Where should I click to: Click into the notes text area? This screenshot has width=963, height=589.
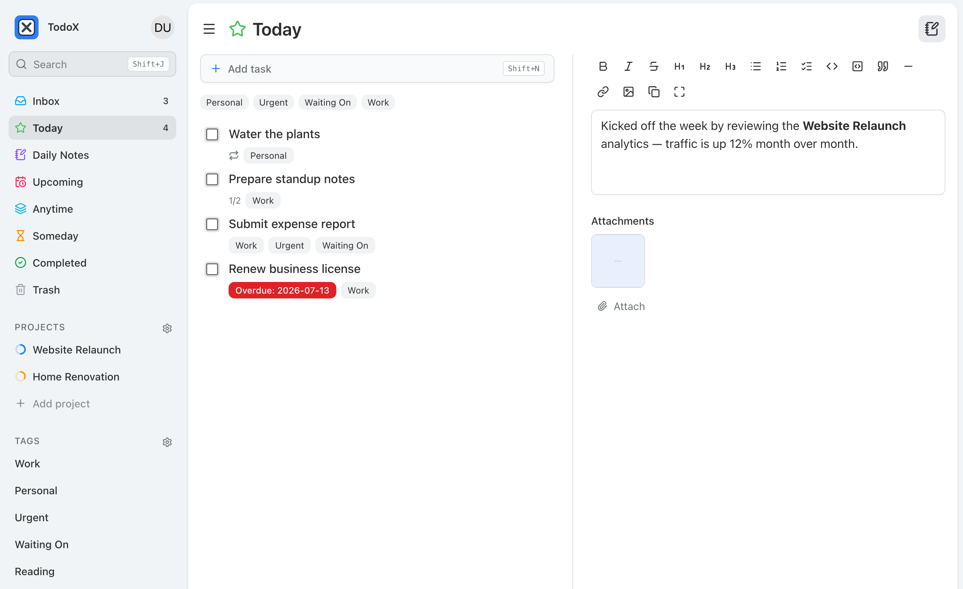point(768,152)
